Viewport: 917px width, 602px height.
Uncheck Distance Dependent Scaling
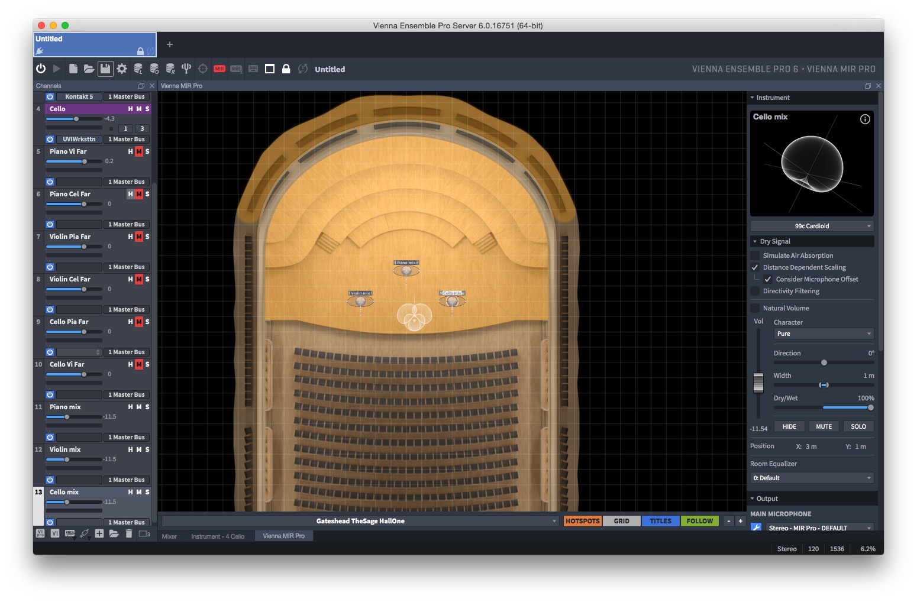pyautogui.click(x=755, y=267)
